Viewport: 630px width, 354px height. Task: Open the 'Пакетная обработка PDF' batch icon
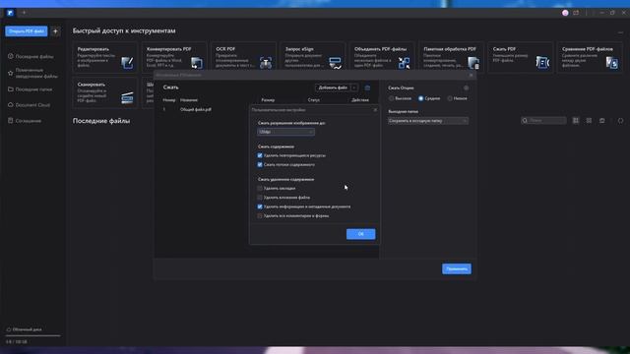coord(473,63)
